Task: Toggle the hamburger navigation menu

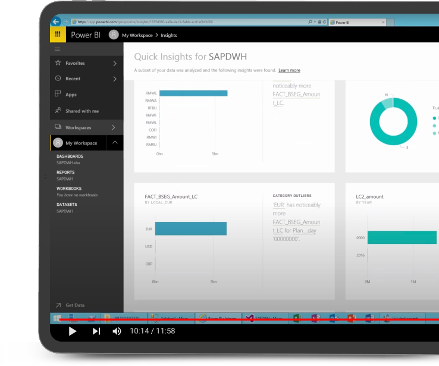Action: tap(57, 49)
